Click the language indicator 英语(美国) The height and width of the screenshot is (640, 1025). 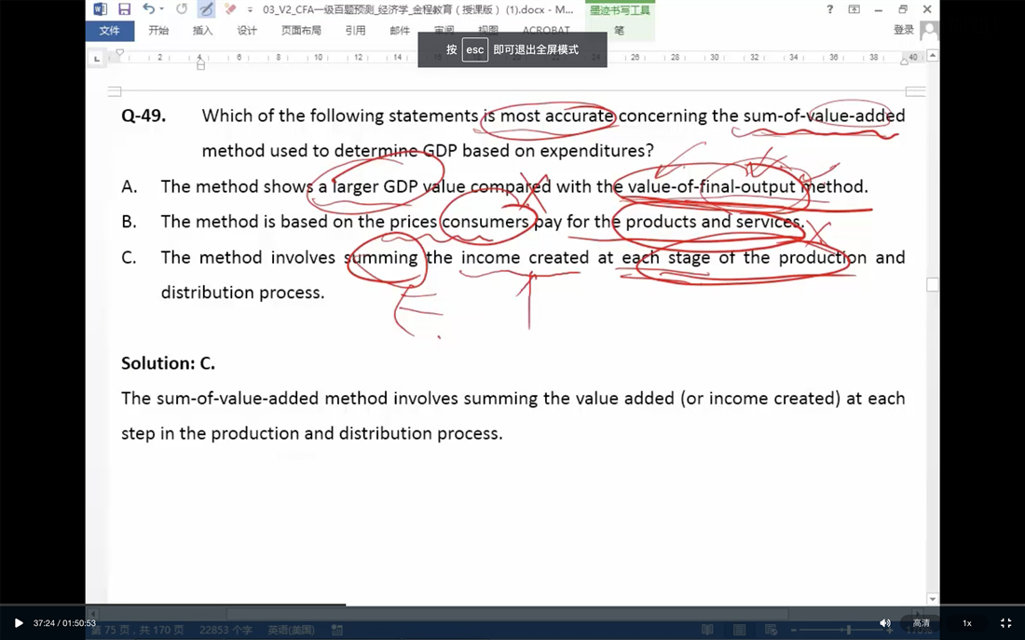point(291,630)
